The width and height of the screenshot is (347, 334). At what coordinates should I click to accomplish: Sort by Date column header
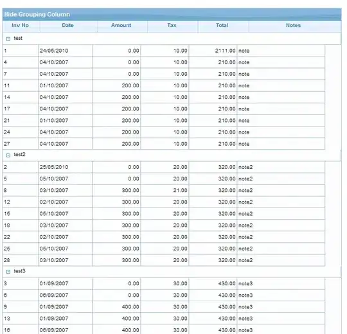[x=67, y=26]
